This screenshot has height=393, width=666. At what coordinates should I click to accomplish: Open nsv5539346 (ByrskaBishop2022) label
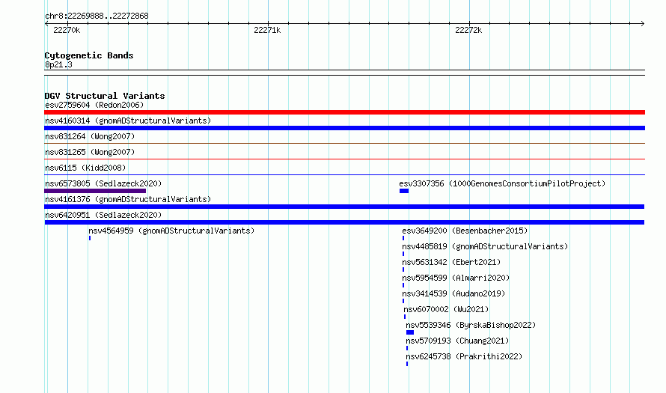coord(471,325)
